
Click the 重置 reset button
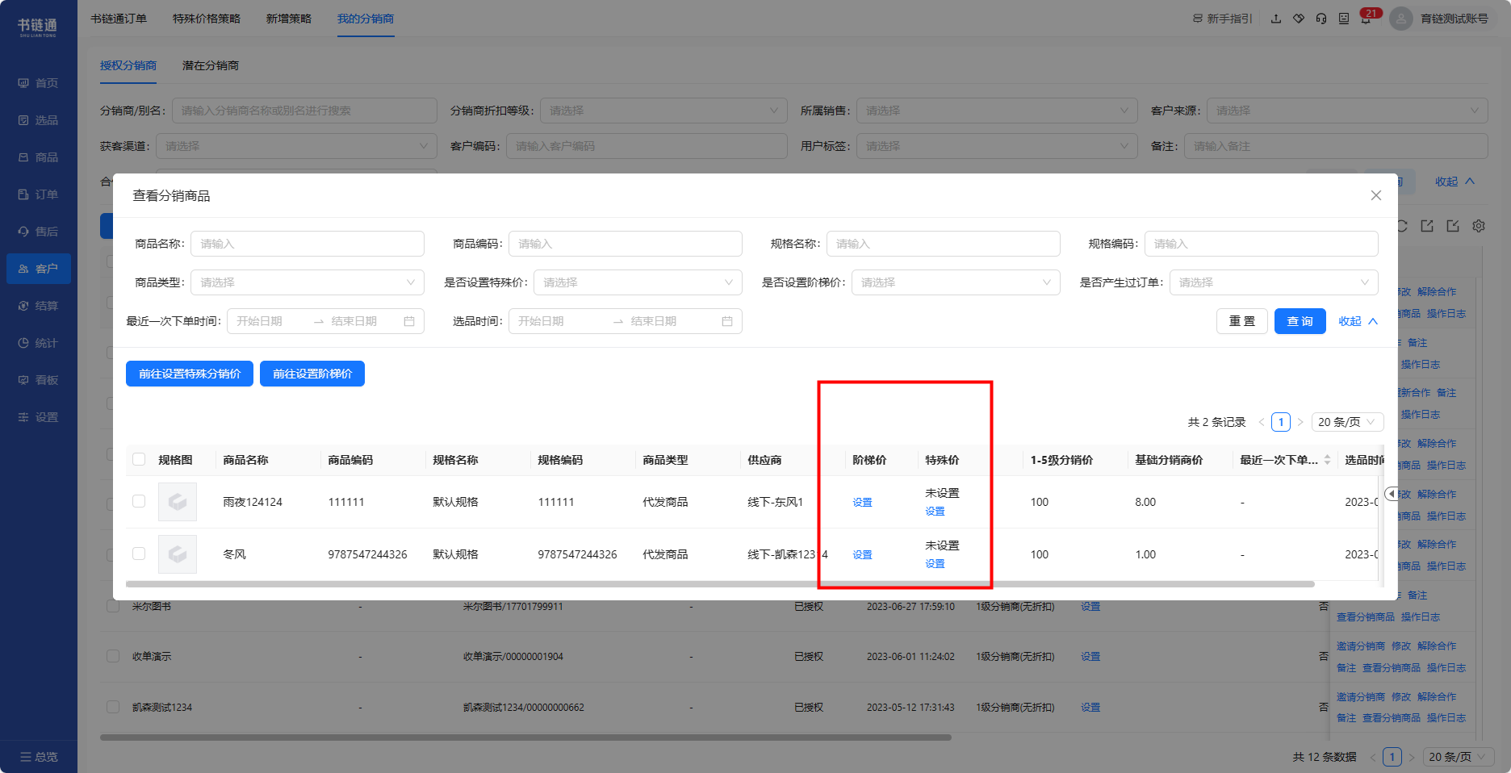point(1242,321)
